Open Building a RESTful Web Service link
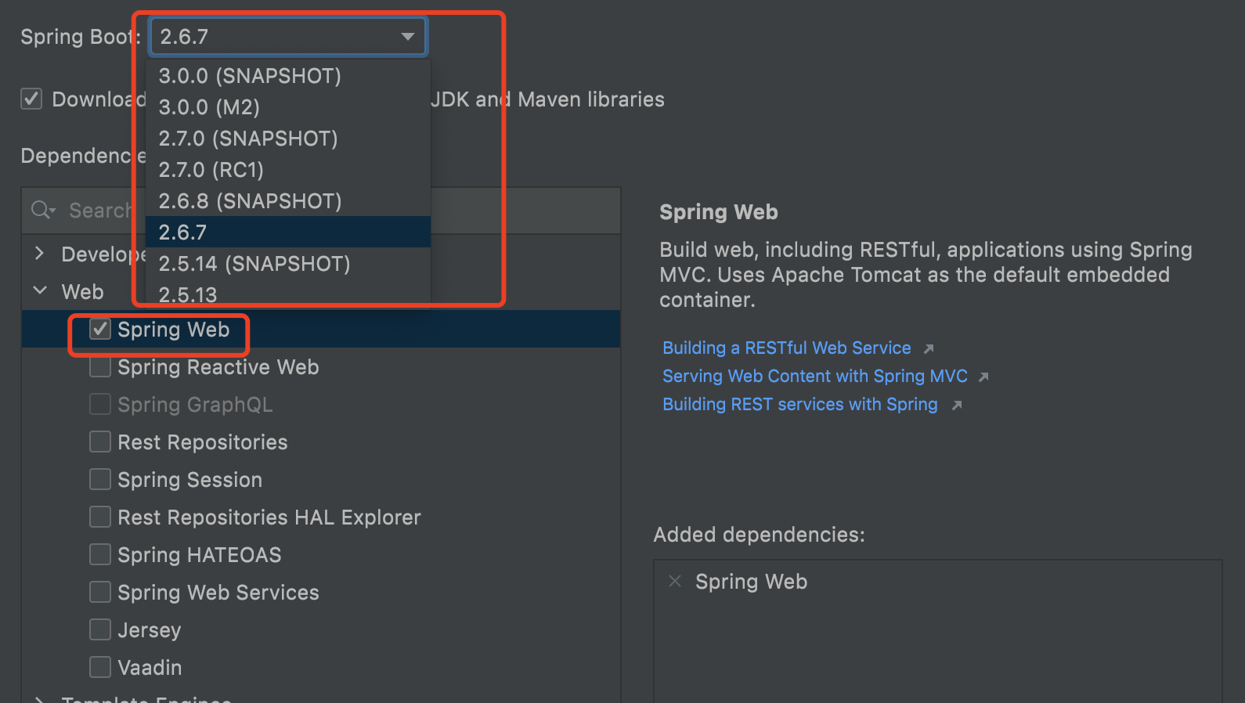This screenshot has width=1245, height=703. pyautogui.click(x=786, y=348)
